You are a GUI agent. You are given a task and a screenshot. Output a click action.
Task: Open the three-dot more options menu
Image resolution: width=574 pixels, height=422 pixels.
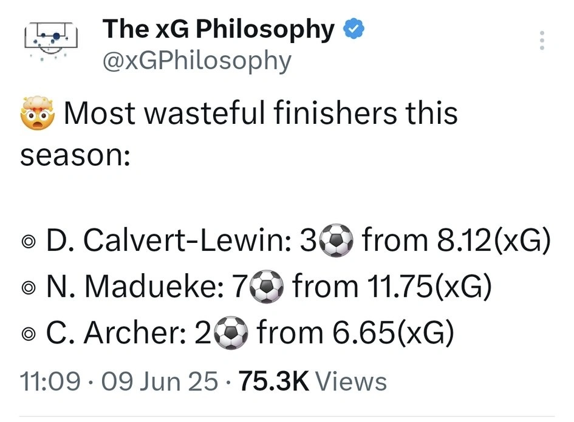point(542,40)
